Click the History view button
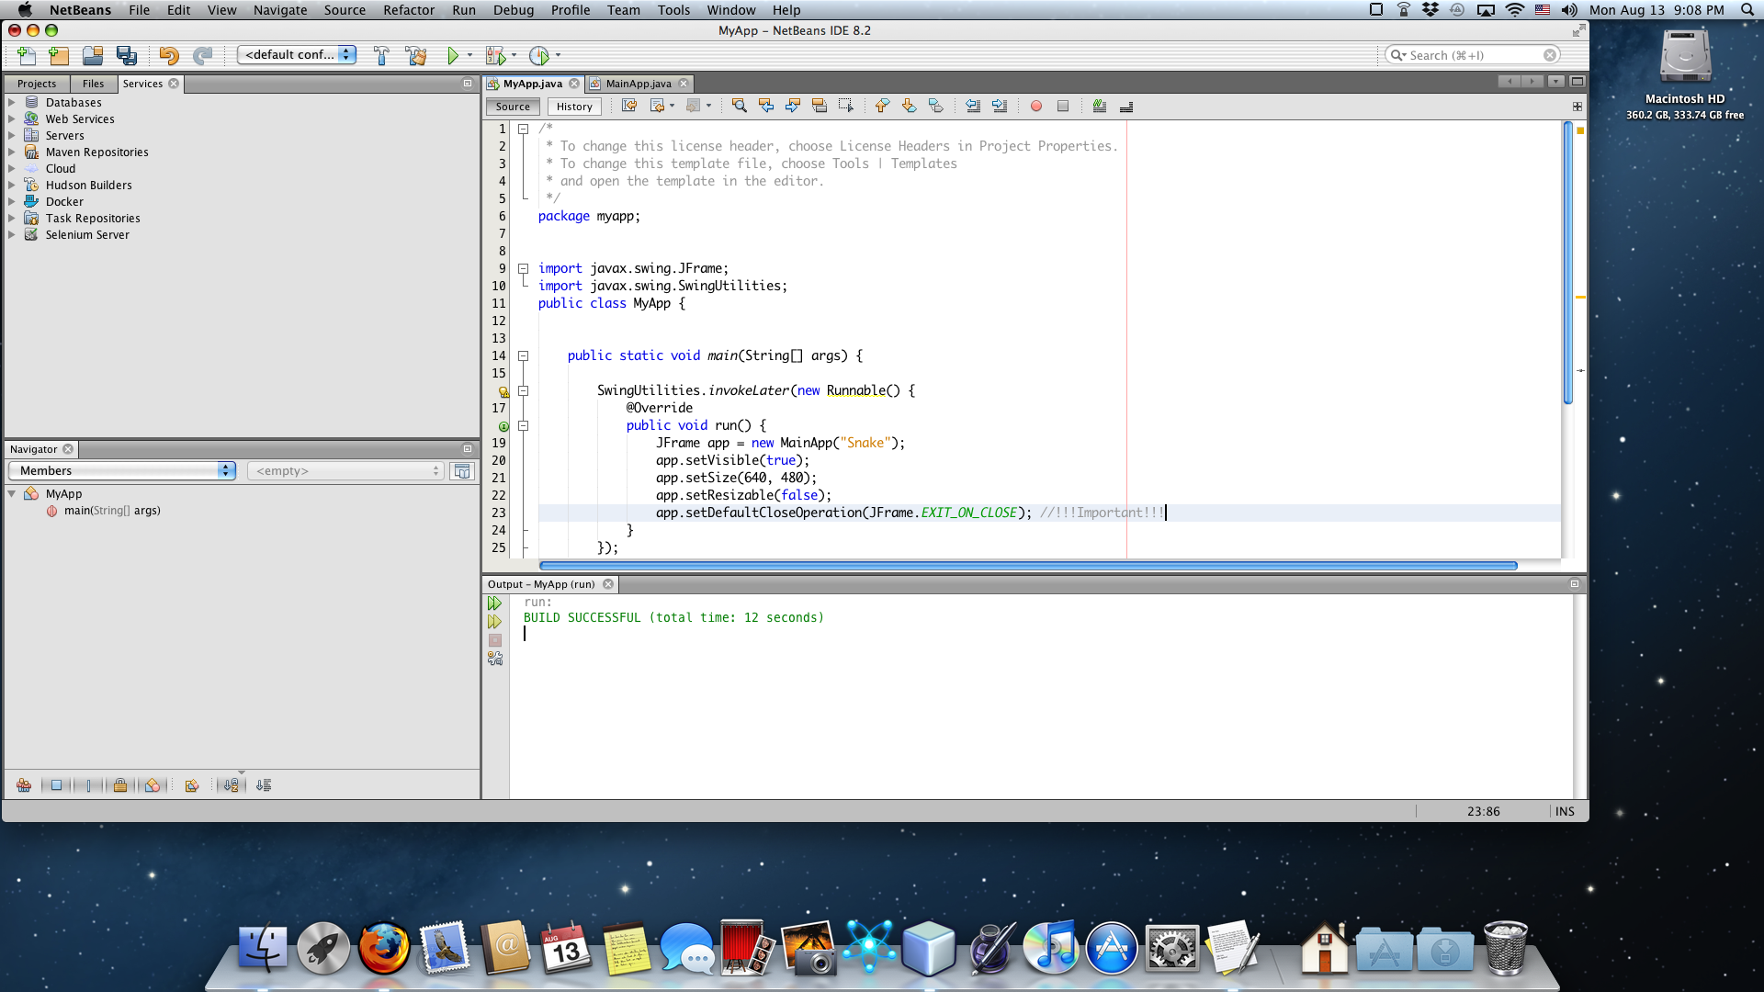The image size is (1764, 992). coord(574,107)
